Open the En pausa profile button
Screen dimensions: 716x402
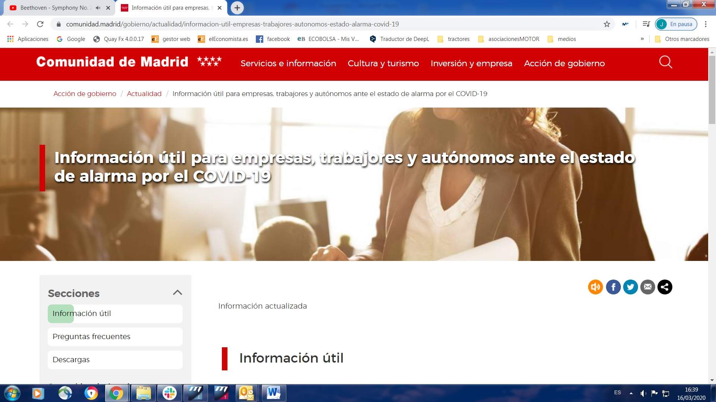(676, 24)
